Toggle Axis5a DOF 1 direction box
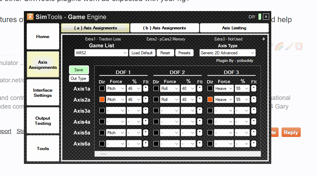 click(102, 133)
